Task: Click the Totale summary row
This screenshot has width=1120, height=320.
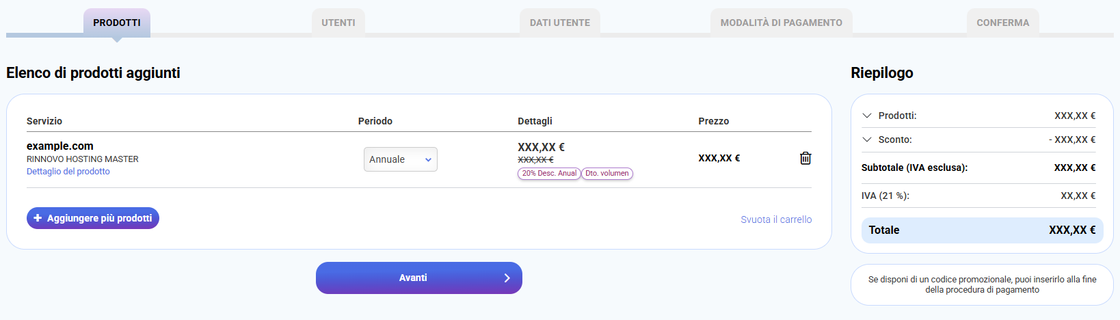Action: [982, 230]
